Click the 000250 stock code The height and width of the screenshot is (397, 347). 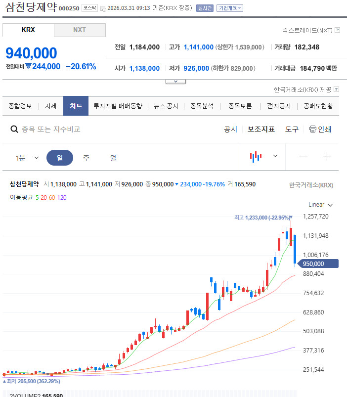pyautogui.click(x=69, y=8)
